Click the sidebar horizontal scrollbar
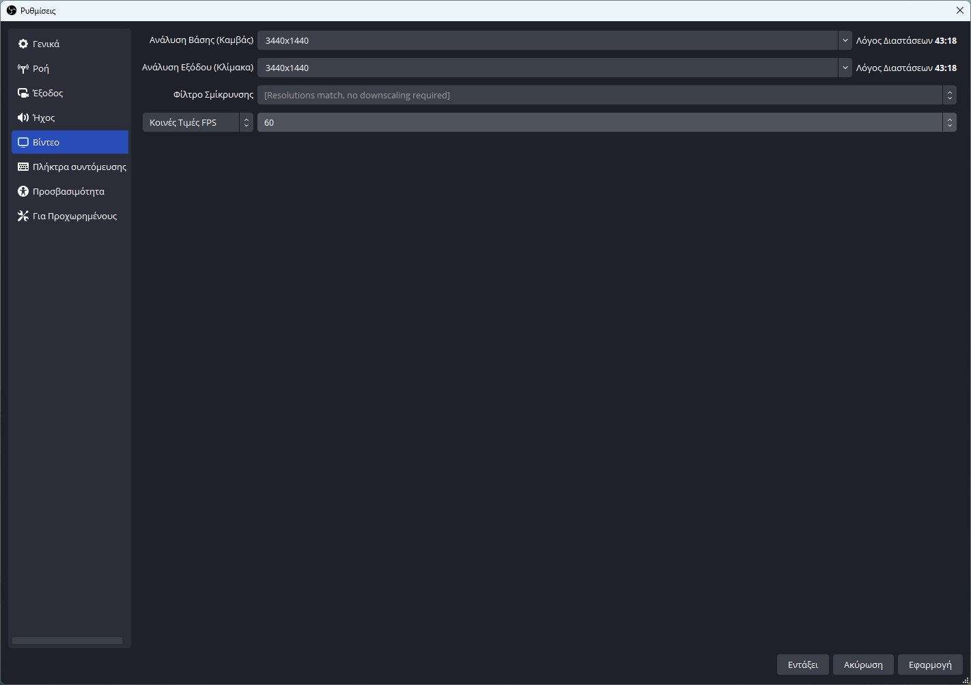This screenshot has width=971, height=685. pos(67,641)
